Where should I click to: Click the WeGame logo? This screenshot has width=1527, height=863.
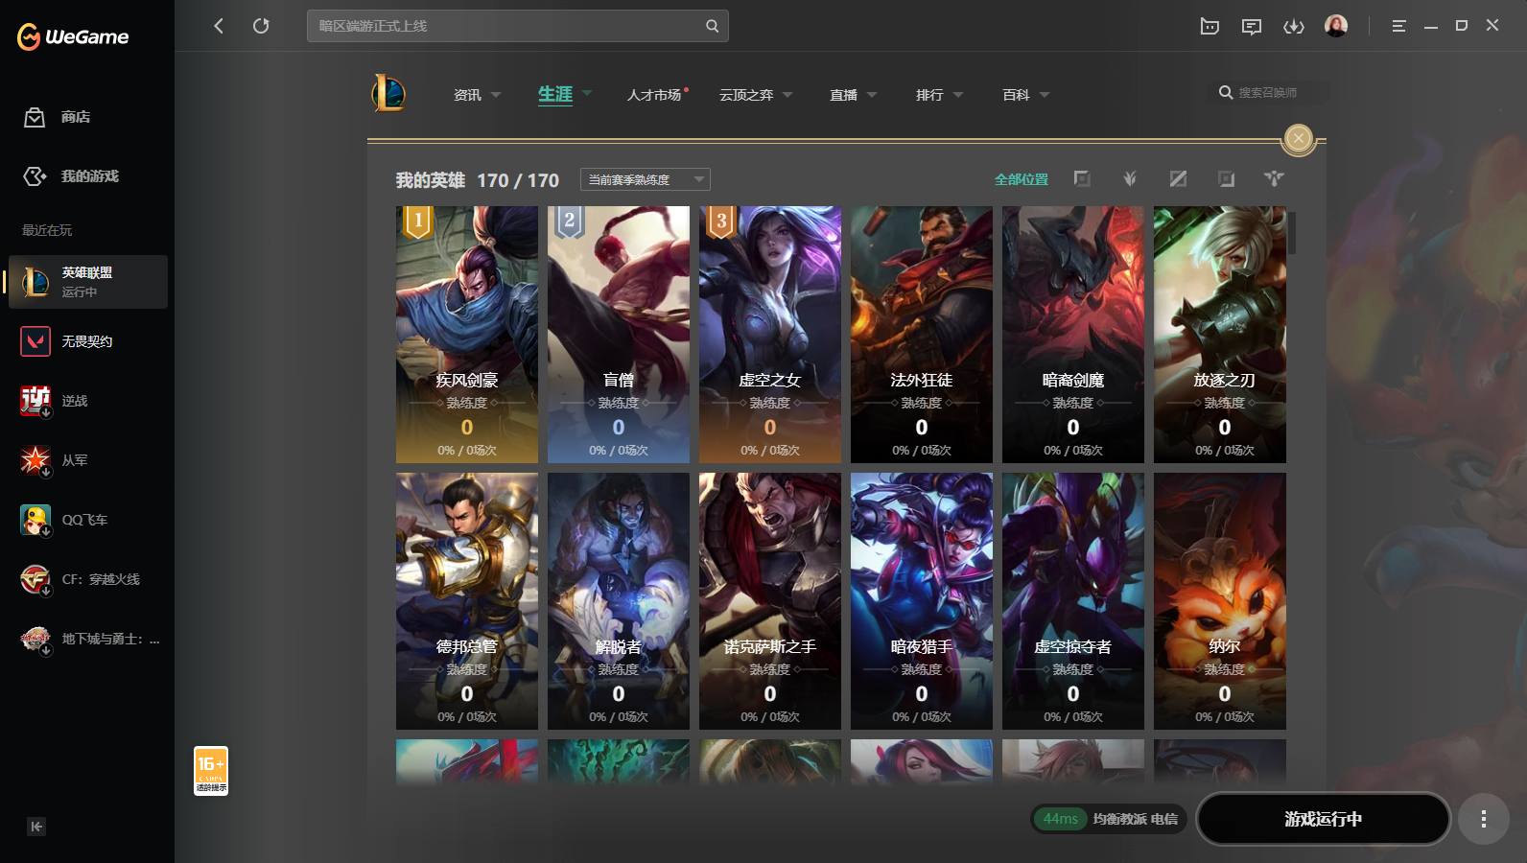(x=73, y=36)
